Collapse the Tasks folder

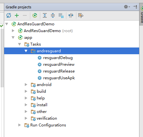(19, 44)
